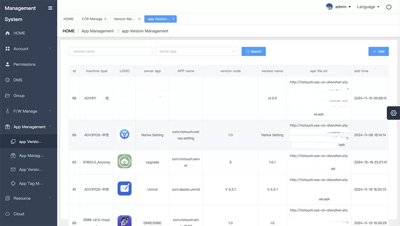Close the F/W Manage tab
This screenshot has width=400, height=226.
105,19
